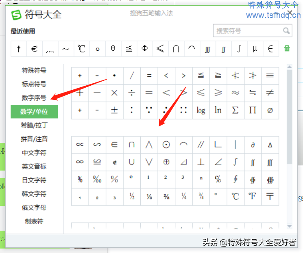
Task: Click the search magnifier icon
Action: [286, 31]
